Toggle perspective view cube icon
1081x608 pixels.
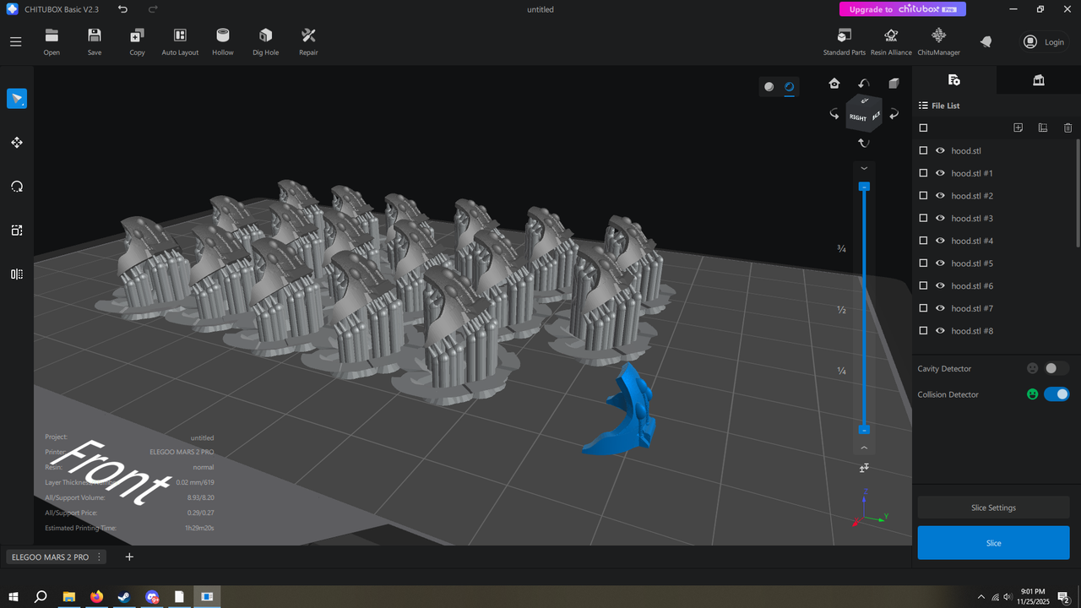894,83
